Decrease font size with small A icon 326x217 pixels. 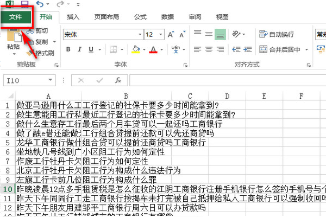(x=183, y=34)
